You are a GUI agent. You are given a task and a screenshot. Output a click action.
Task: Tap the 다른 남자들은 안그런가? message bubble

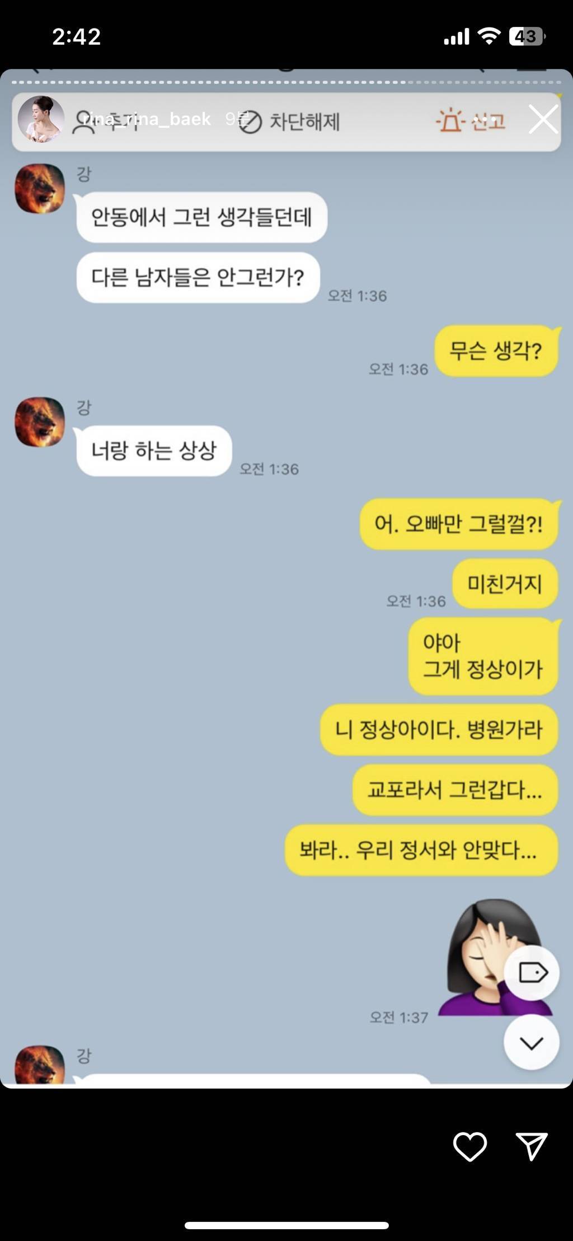coord(198,278)
